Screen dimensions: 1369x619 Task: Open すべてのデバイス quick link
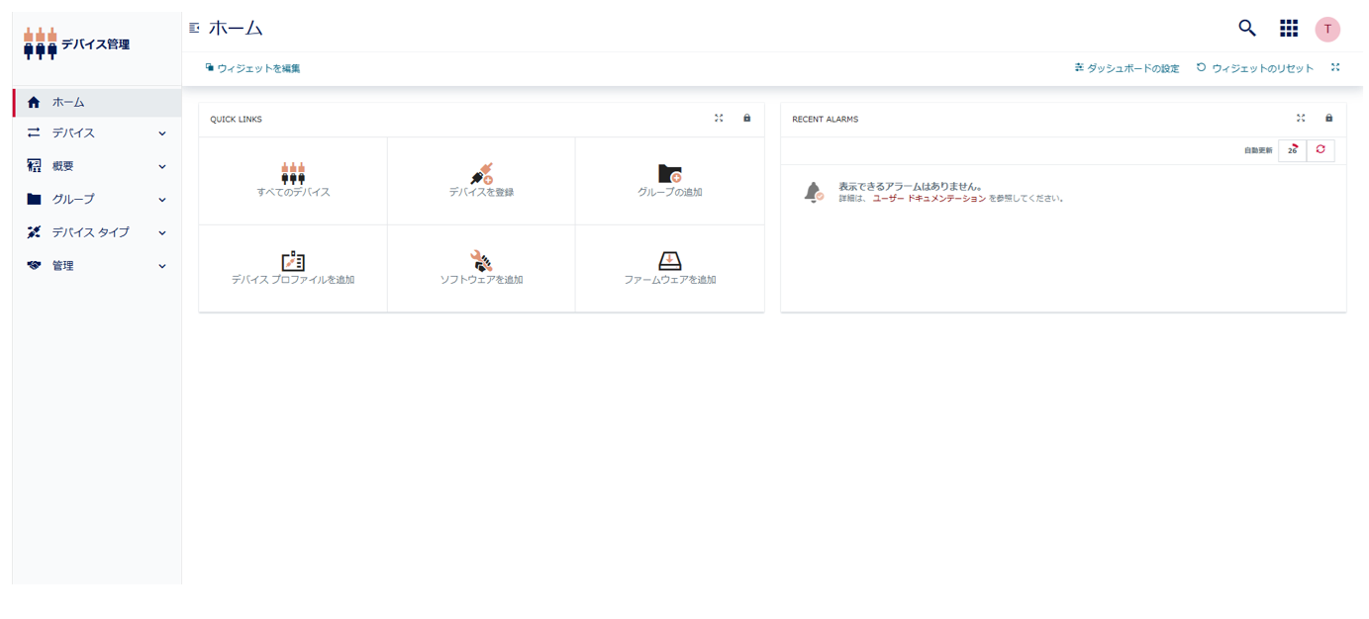pos(293,181)
